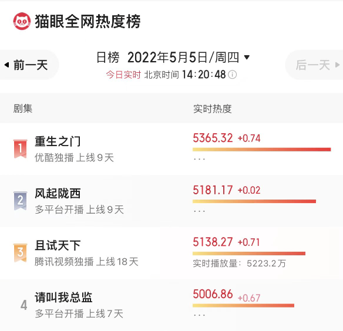Open the 且试天下 series title
This screenshot has height=331, width=343.
point(58,245)
